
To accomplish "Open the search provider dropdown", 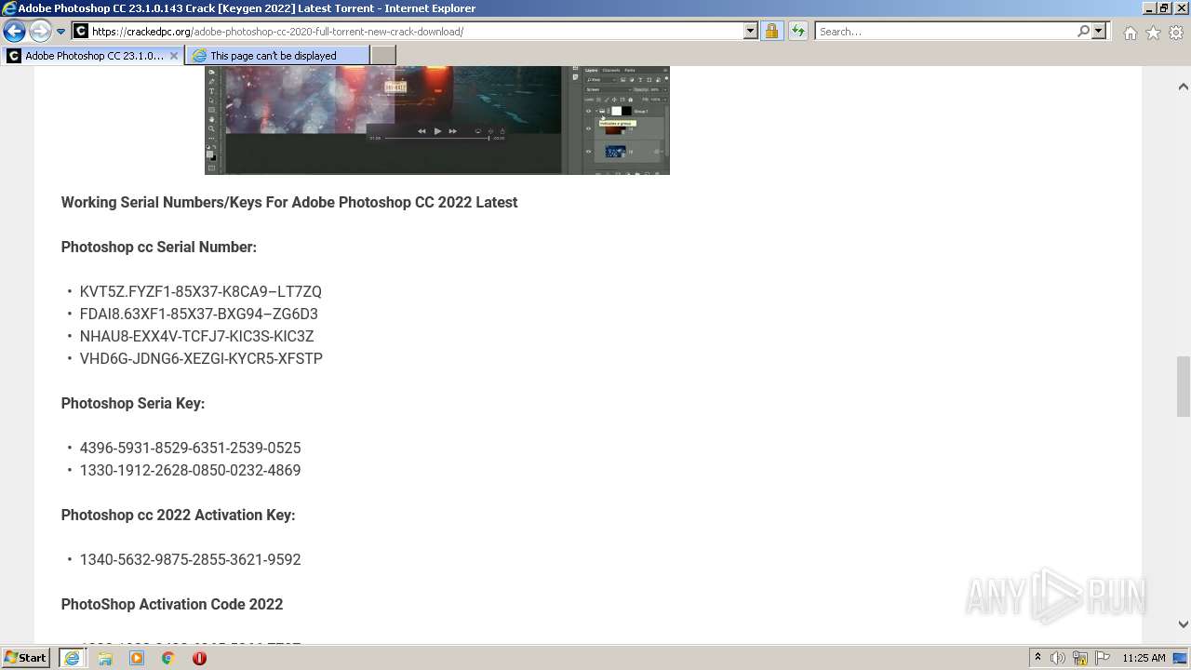I will [1099, 31].
